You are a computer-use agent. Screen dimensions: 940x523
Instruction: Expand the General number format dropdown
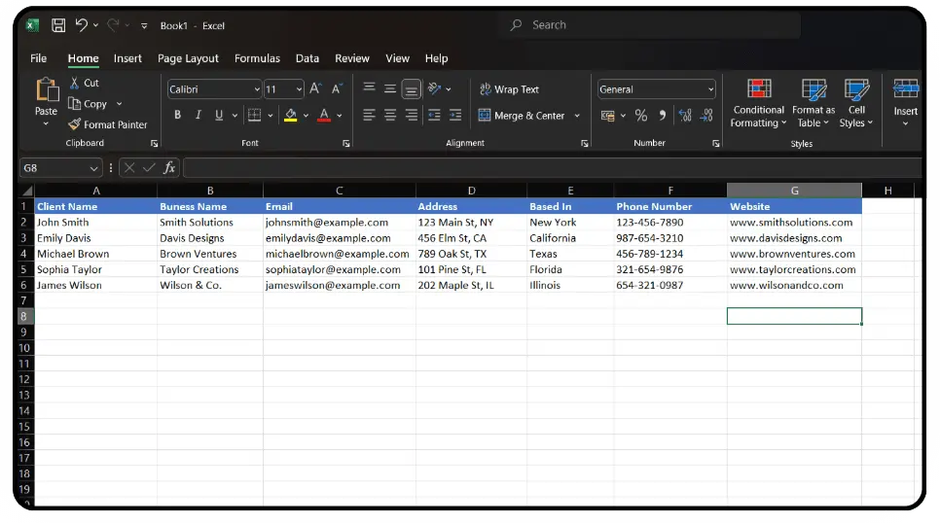point(710,89)
